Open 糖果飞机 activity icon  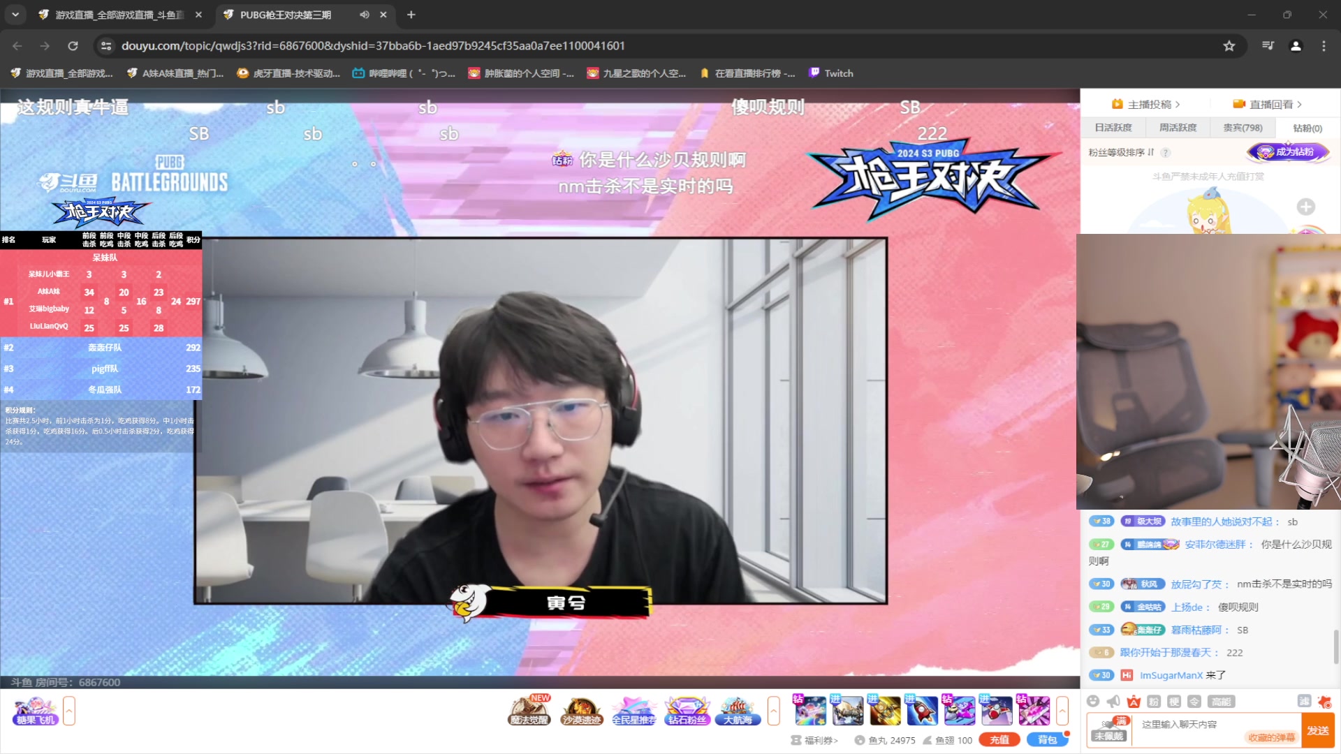pyautogui.click(x=35, y=711)
